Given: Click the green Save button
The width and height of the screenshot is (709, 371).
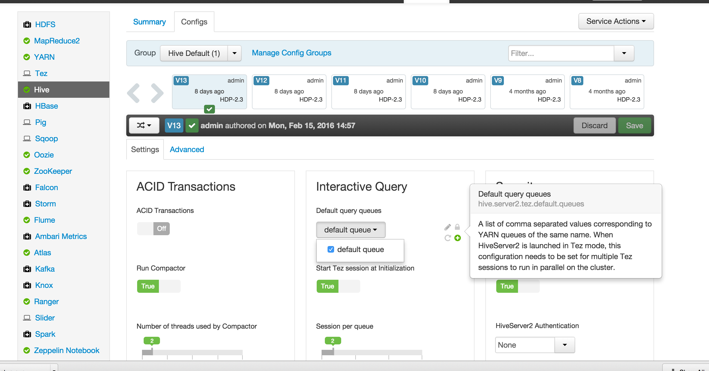Looking at the screenshot, I should tap(634, 125).
